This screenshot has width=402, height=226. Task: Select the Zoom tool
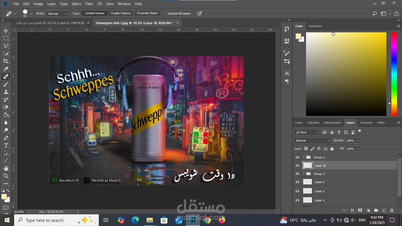tap(6, 176)
